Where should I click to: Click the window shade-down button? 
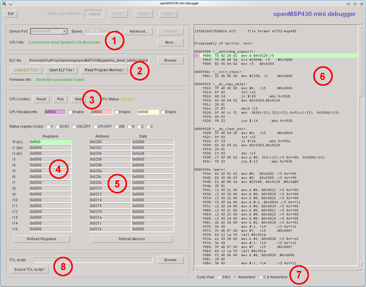(x=349, y=3)
